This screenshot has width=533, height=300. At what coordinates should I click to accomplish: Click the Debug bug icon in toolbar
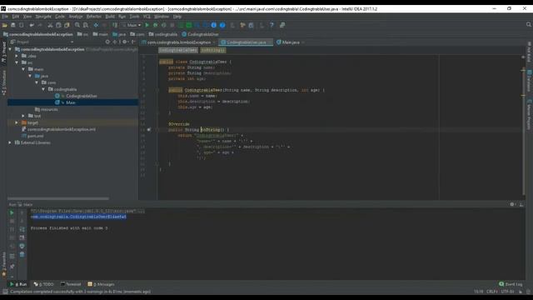(156, 25)
